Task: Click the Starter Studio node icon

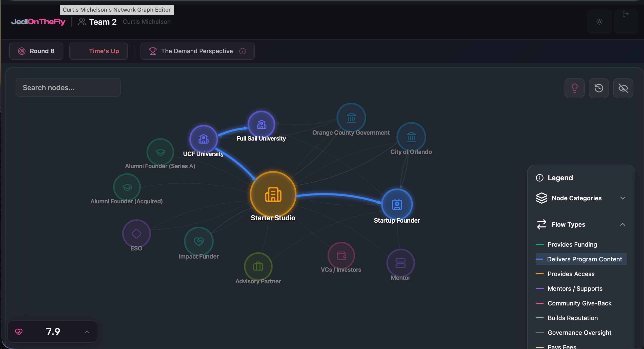Action: pyautogui.click(x=273, y=195)
